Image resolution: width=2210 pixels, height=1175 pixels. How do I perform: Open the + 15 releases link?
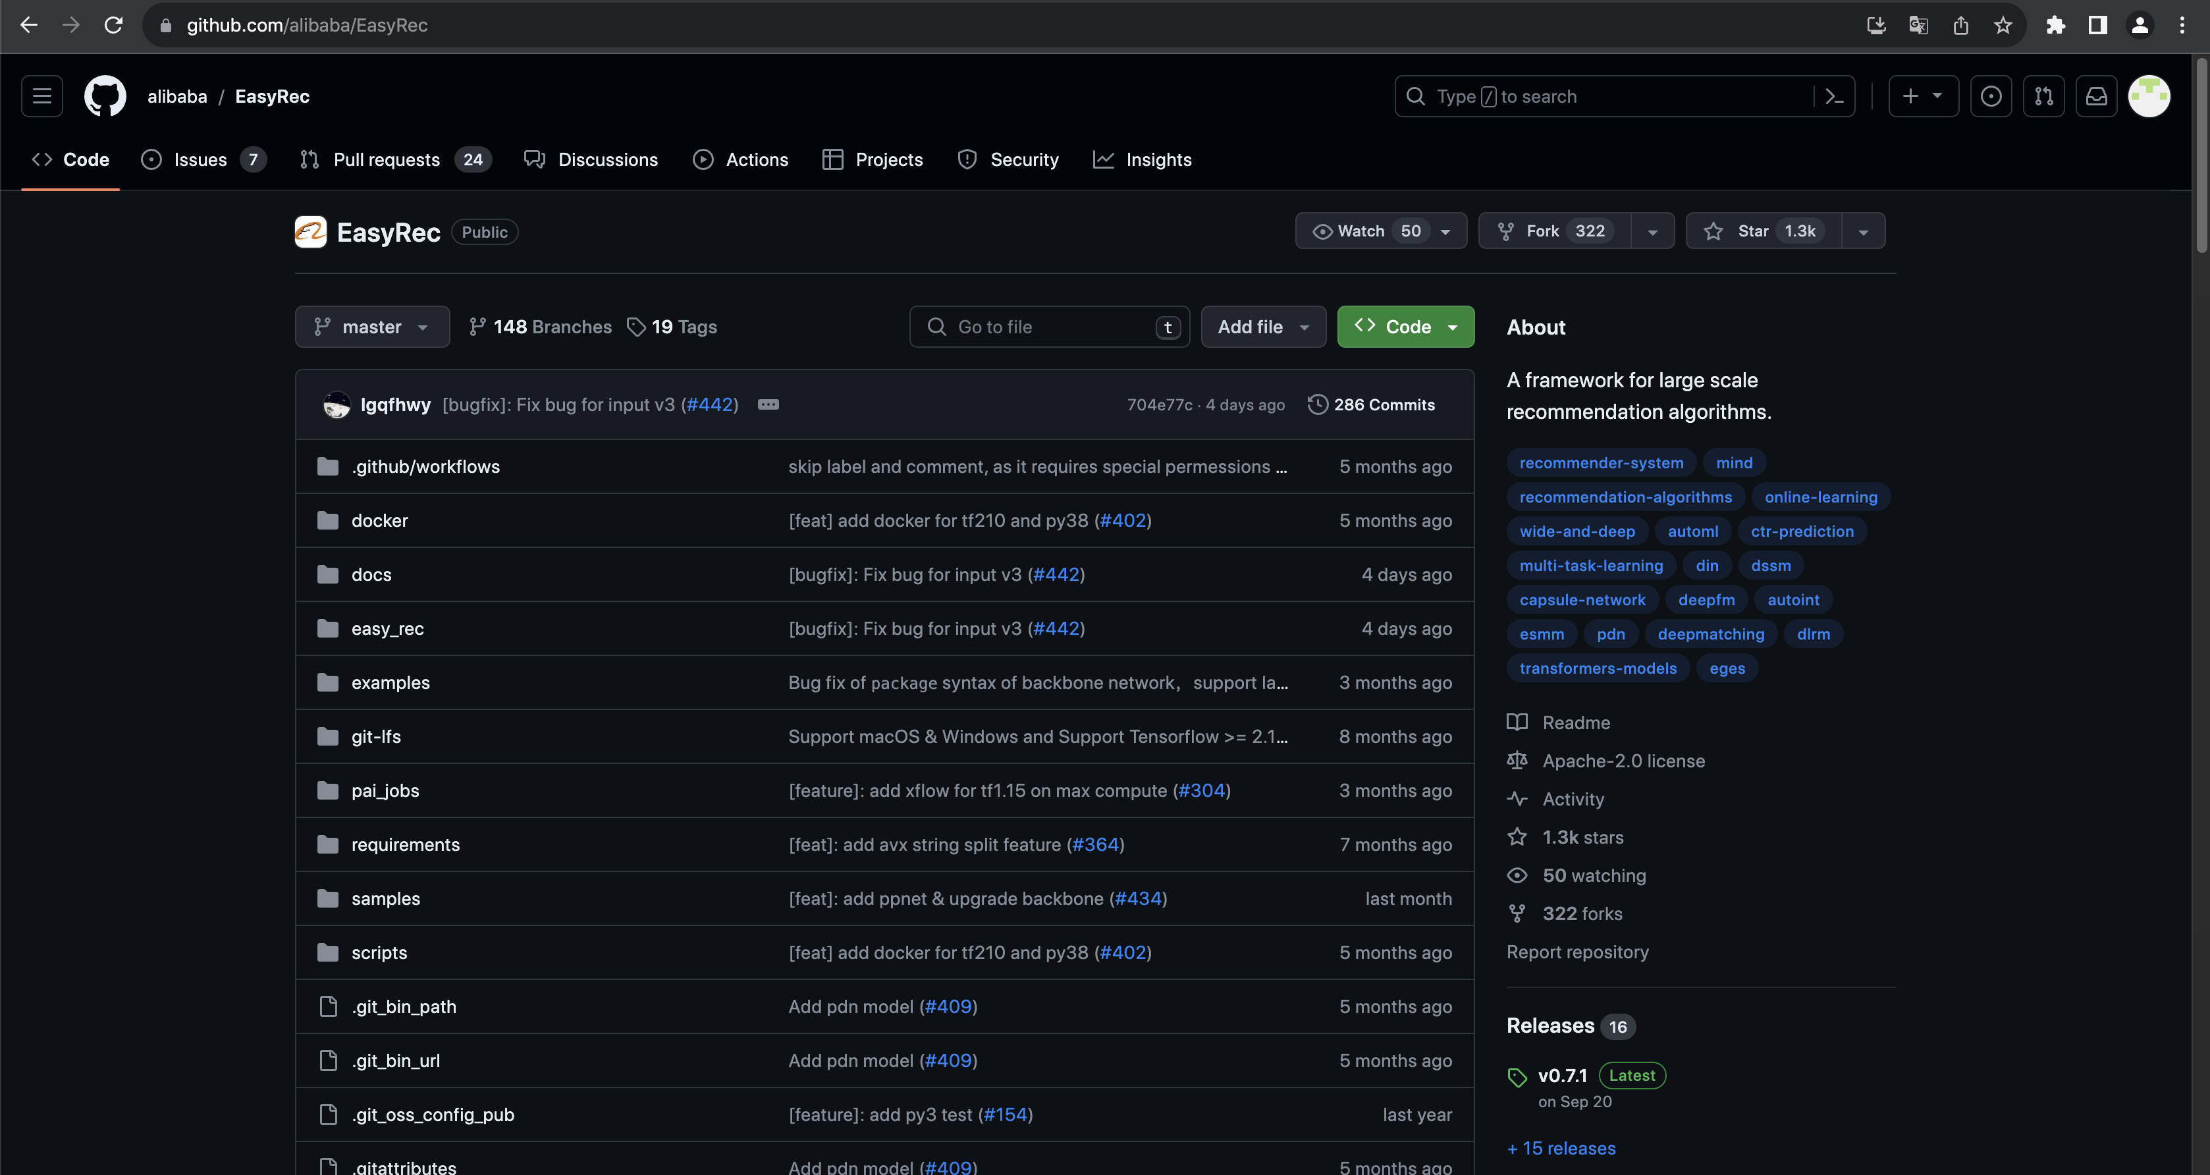(1561, 1147)
